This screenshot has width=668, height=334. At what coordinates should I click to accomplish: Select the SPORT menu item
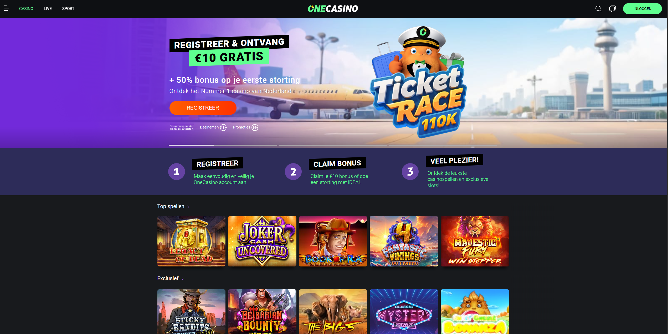[x=68, y=9]
